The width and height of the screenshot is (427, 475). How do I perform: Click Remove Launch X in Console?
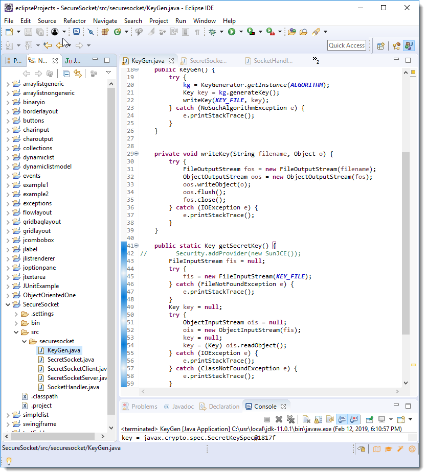click(x=279, y=419)
